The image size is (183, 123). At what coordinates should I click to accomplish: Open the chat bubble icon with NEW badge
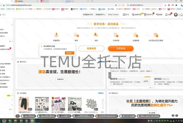point(133,15)
